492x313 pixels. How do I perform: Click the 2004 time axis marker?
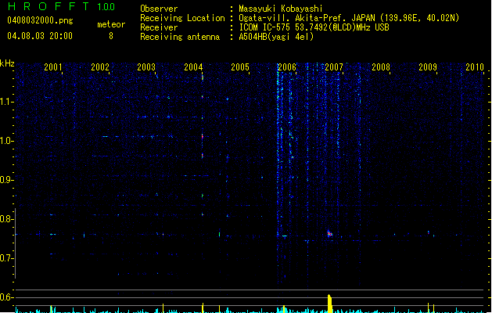(x=193, y=67)
